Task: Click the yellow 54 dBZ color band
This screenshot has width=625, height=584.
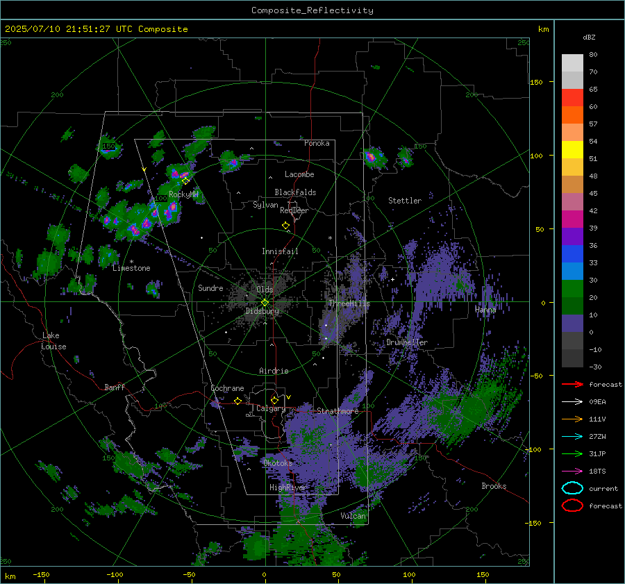Action: (572, 149)
